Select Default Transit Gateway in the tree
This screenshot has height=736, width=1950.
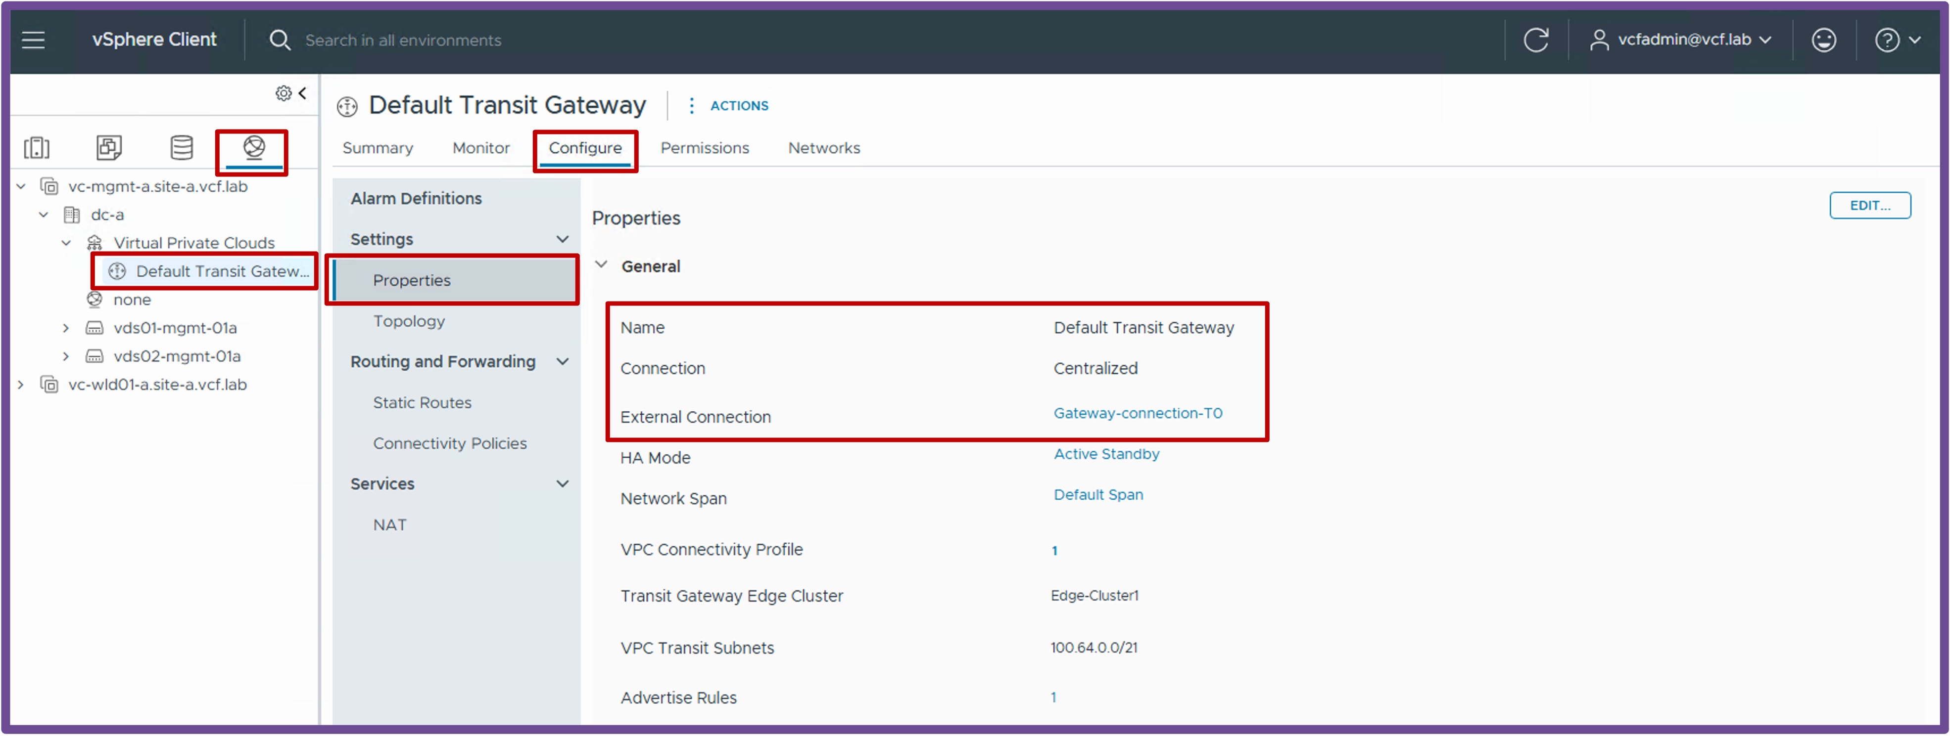pyautogui.click(x=223, y=271)
